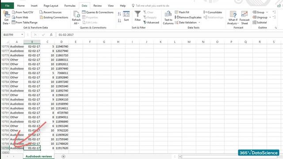Click cell containing 9762220

pos(61,130)
